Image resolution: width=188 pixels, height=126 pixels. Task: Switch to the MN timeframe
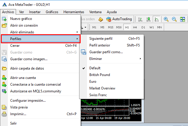[x=159, y=27]
